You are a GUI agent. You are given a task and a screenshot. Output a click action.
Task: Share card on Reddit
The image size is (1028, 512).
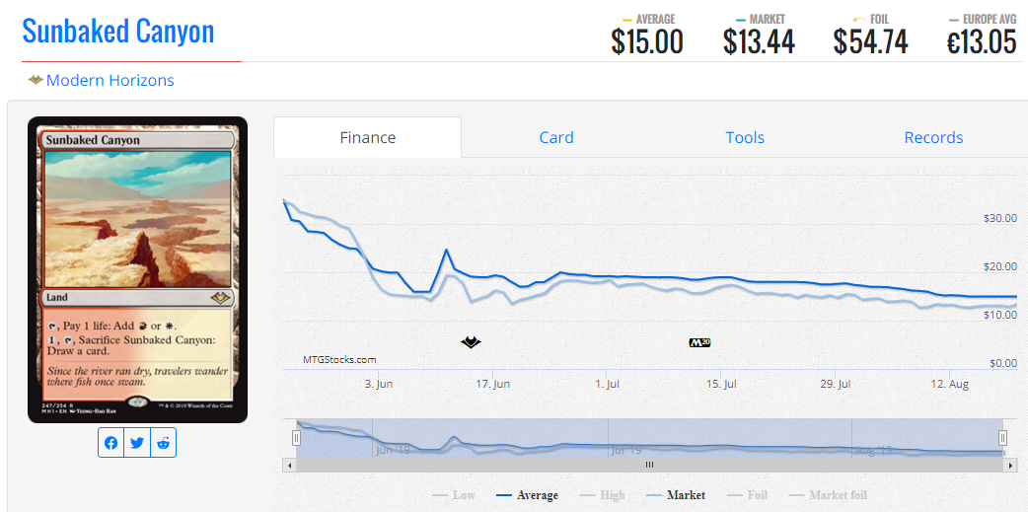point(163,443)
